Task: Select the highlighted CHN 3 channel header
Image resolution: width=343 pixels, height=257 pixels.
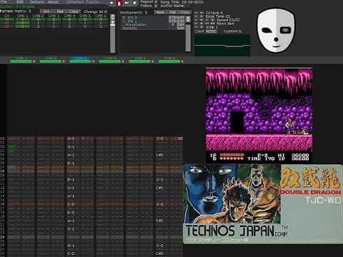Action: (80, 58)
